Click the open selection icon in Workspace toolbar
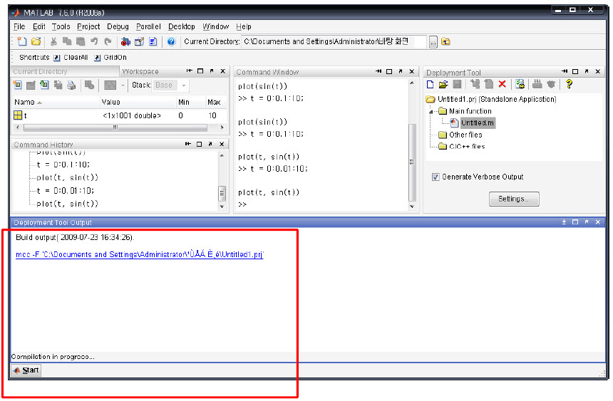The height and width of the screenshot is (401, 613). (x=31, y=85)
